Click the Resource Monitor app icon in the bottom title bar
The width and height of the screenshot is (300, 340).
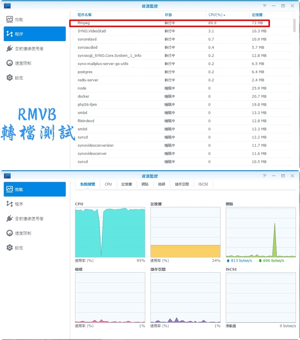click(x=7, y=176)
